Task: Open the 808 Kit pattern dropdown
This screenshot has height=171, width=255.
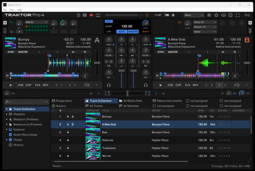Action: tap(36, 22)
